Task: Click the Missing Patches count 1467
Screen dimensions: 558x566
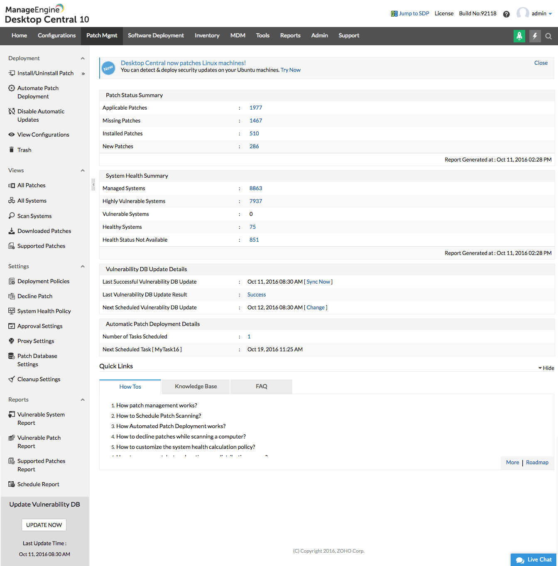Action: (256, 120)
